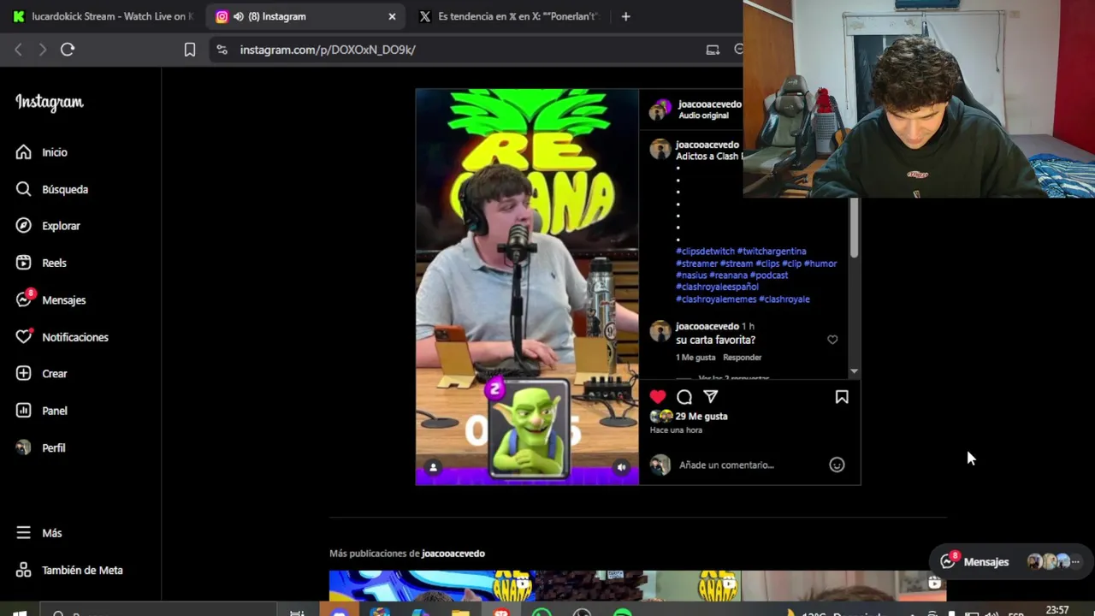Open site information icon in address bar

222,50
